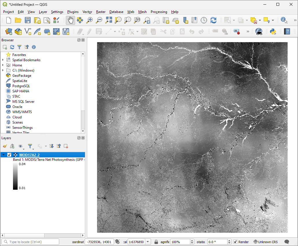This screenshot has width=298, height=246.
Task: Open temporal controller clock panel
Action: pyautogui.click(x=204, y=20)
